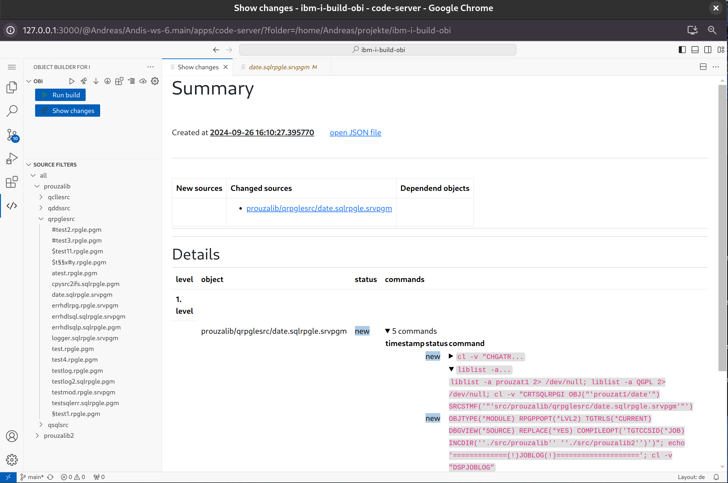The width and height of the screenshot is (728, 483).
Task: Open the 'open JSON file' link
Action: point(355,132)
